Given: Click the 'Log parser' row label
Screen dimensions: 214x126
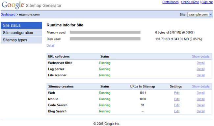Looking at the screenshot, I should click(x=56, y=69).
